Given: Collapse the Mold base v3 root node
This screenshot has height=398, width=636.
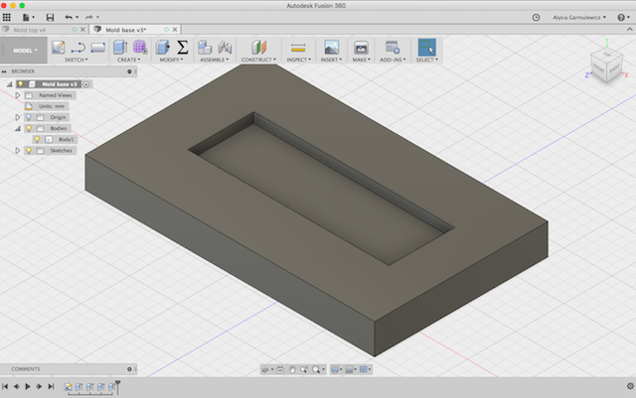Looking at the screenshot, I should pyautogui.click(x=9, y=84).
